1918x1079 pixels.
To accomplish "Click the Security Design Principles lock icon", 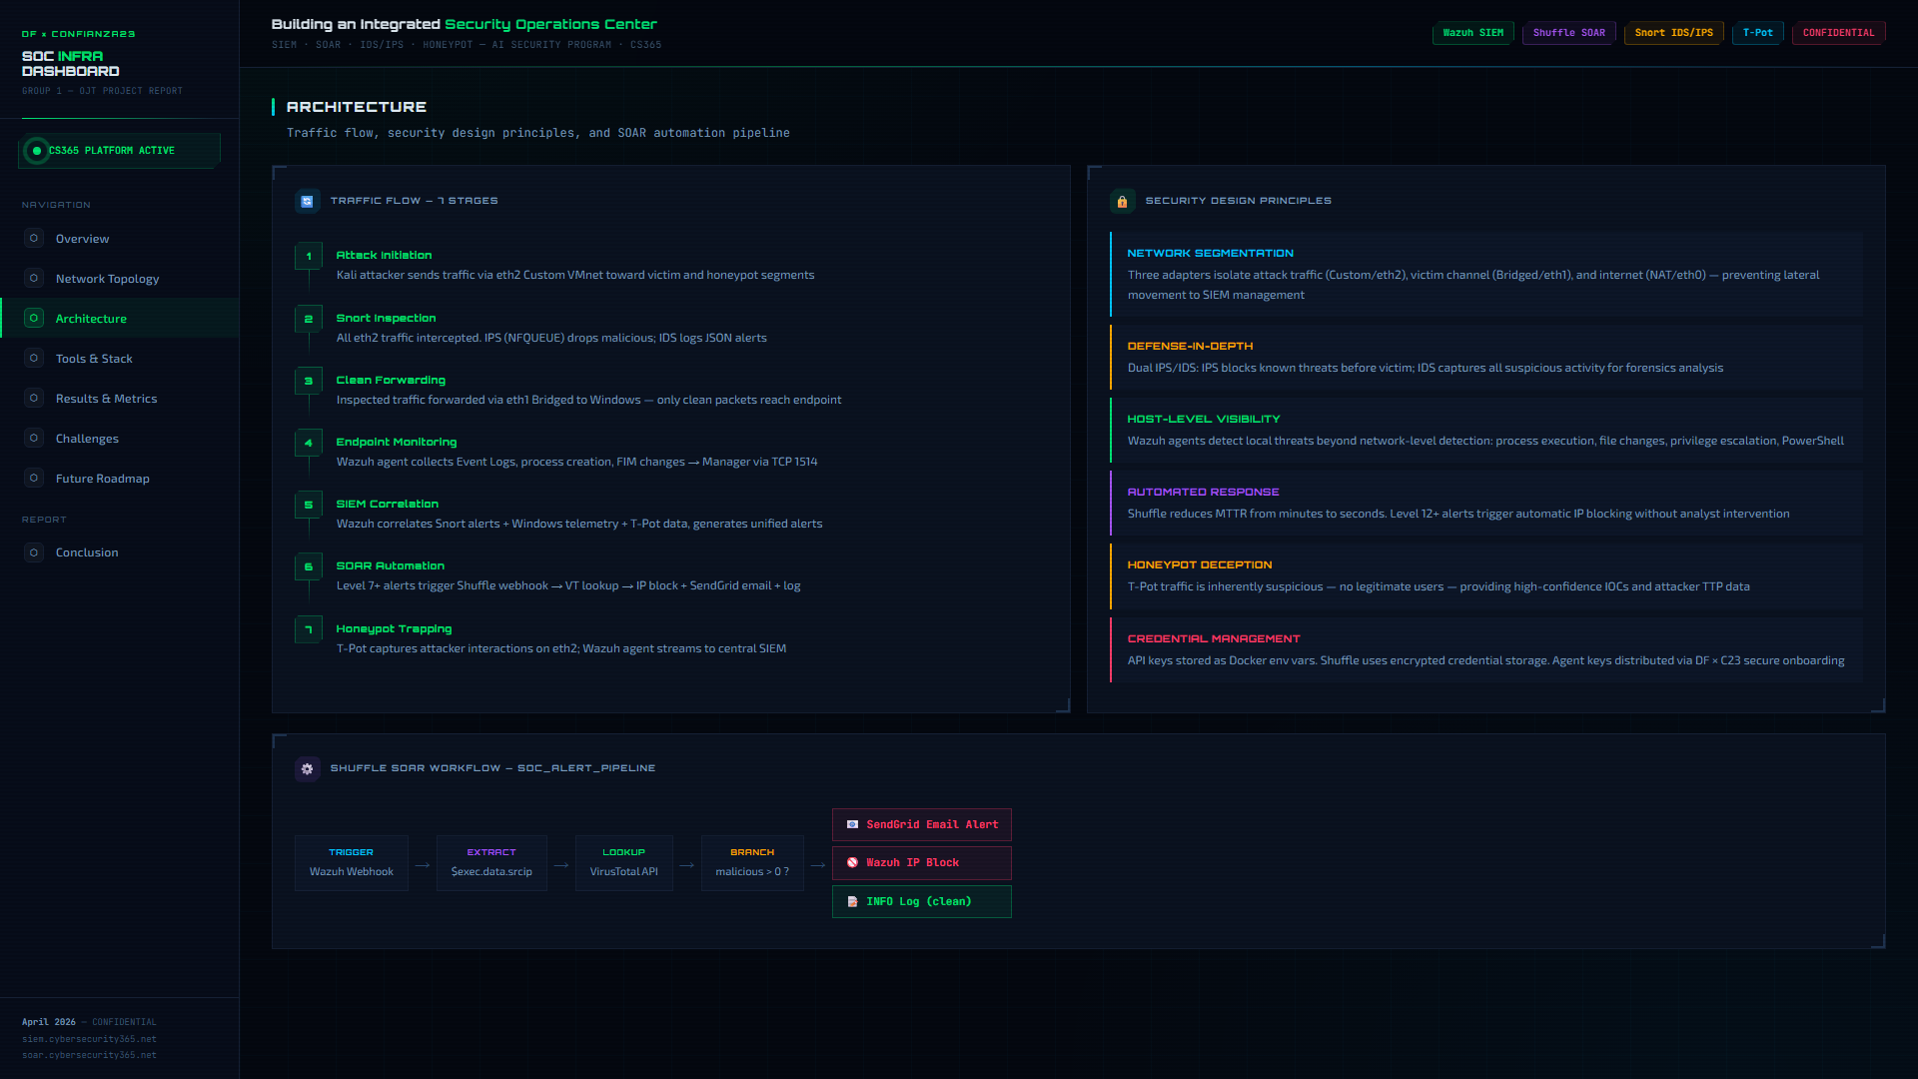I will pos(1122,201).
